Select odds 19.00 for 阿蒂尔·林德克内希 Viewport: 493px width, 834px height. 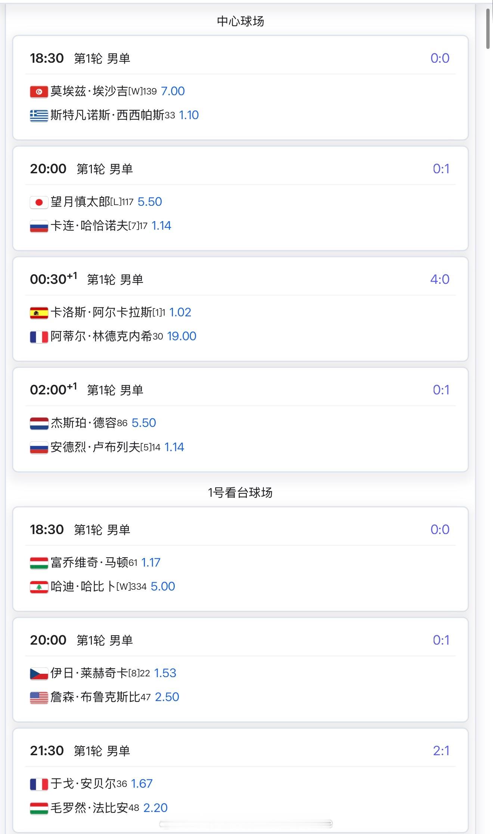click(182, 336)
